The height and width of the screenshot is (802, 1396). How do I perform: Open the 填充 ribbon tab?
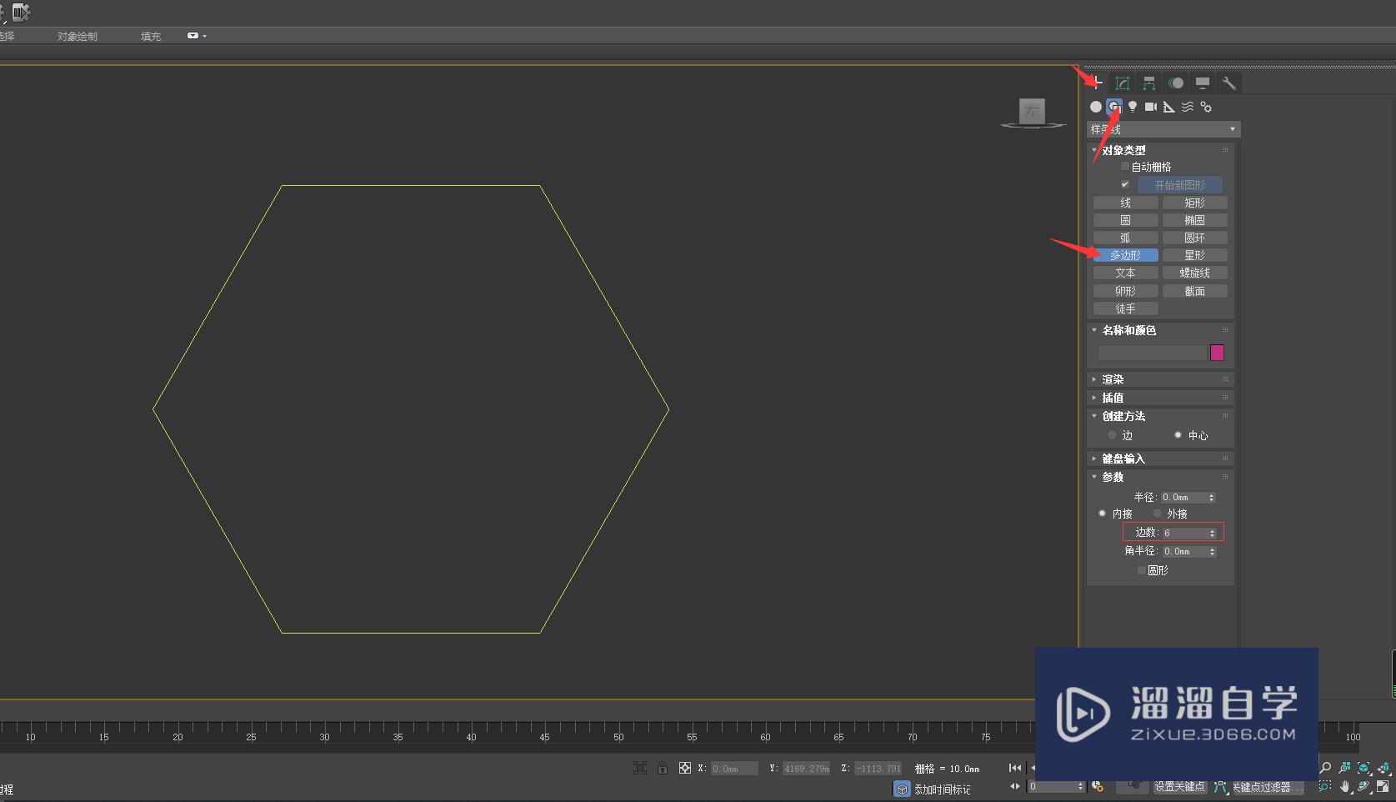point(151,36)
